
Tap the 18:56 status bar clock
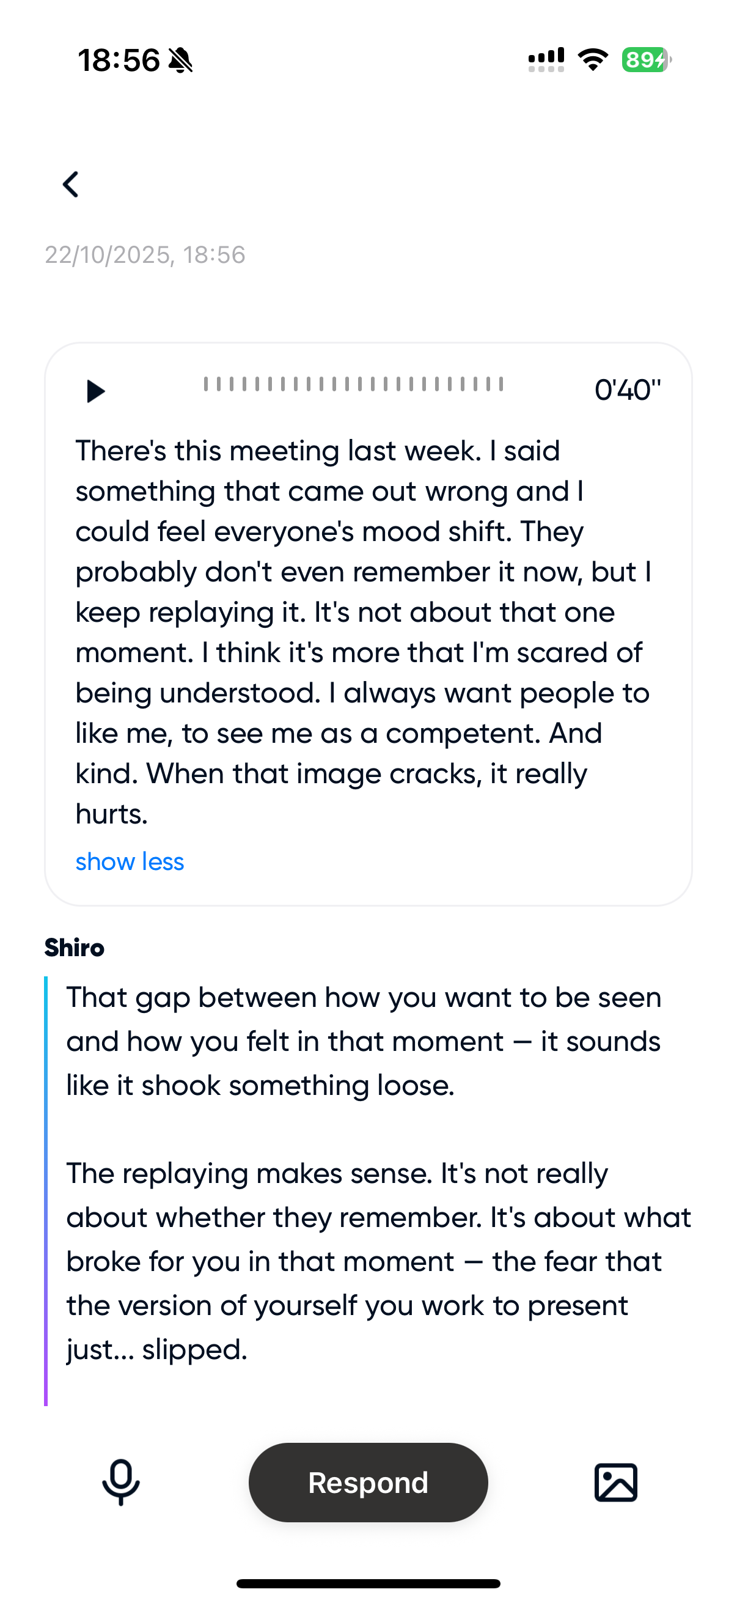tap(118, 61)
